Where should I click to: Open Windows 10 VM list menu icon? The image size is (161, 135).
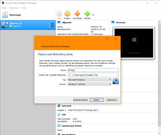tap(51, 25)
